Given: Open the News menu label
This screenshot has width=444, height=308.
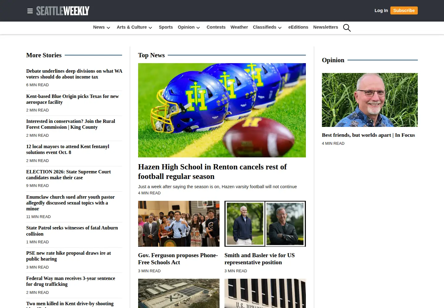Looking at the screenshot, I should (x=99, y=27).
